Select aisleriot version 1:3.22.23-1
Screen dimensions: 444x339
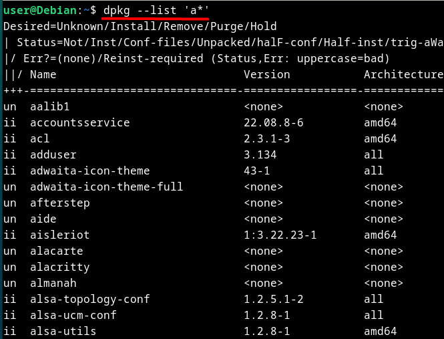(280, 235)
